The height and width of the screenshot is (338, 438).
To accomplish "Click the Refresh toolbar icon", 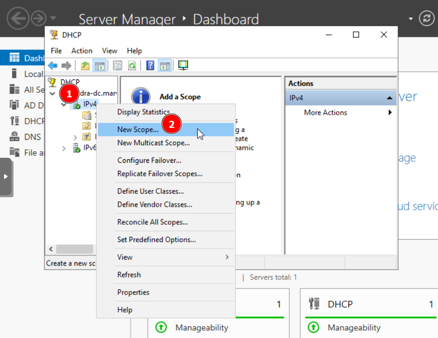I will tap(132, 65).
